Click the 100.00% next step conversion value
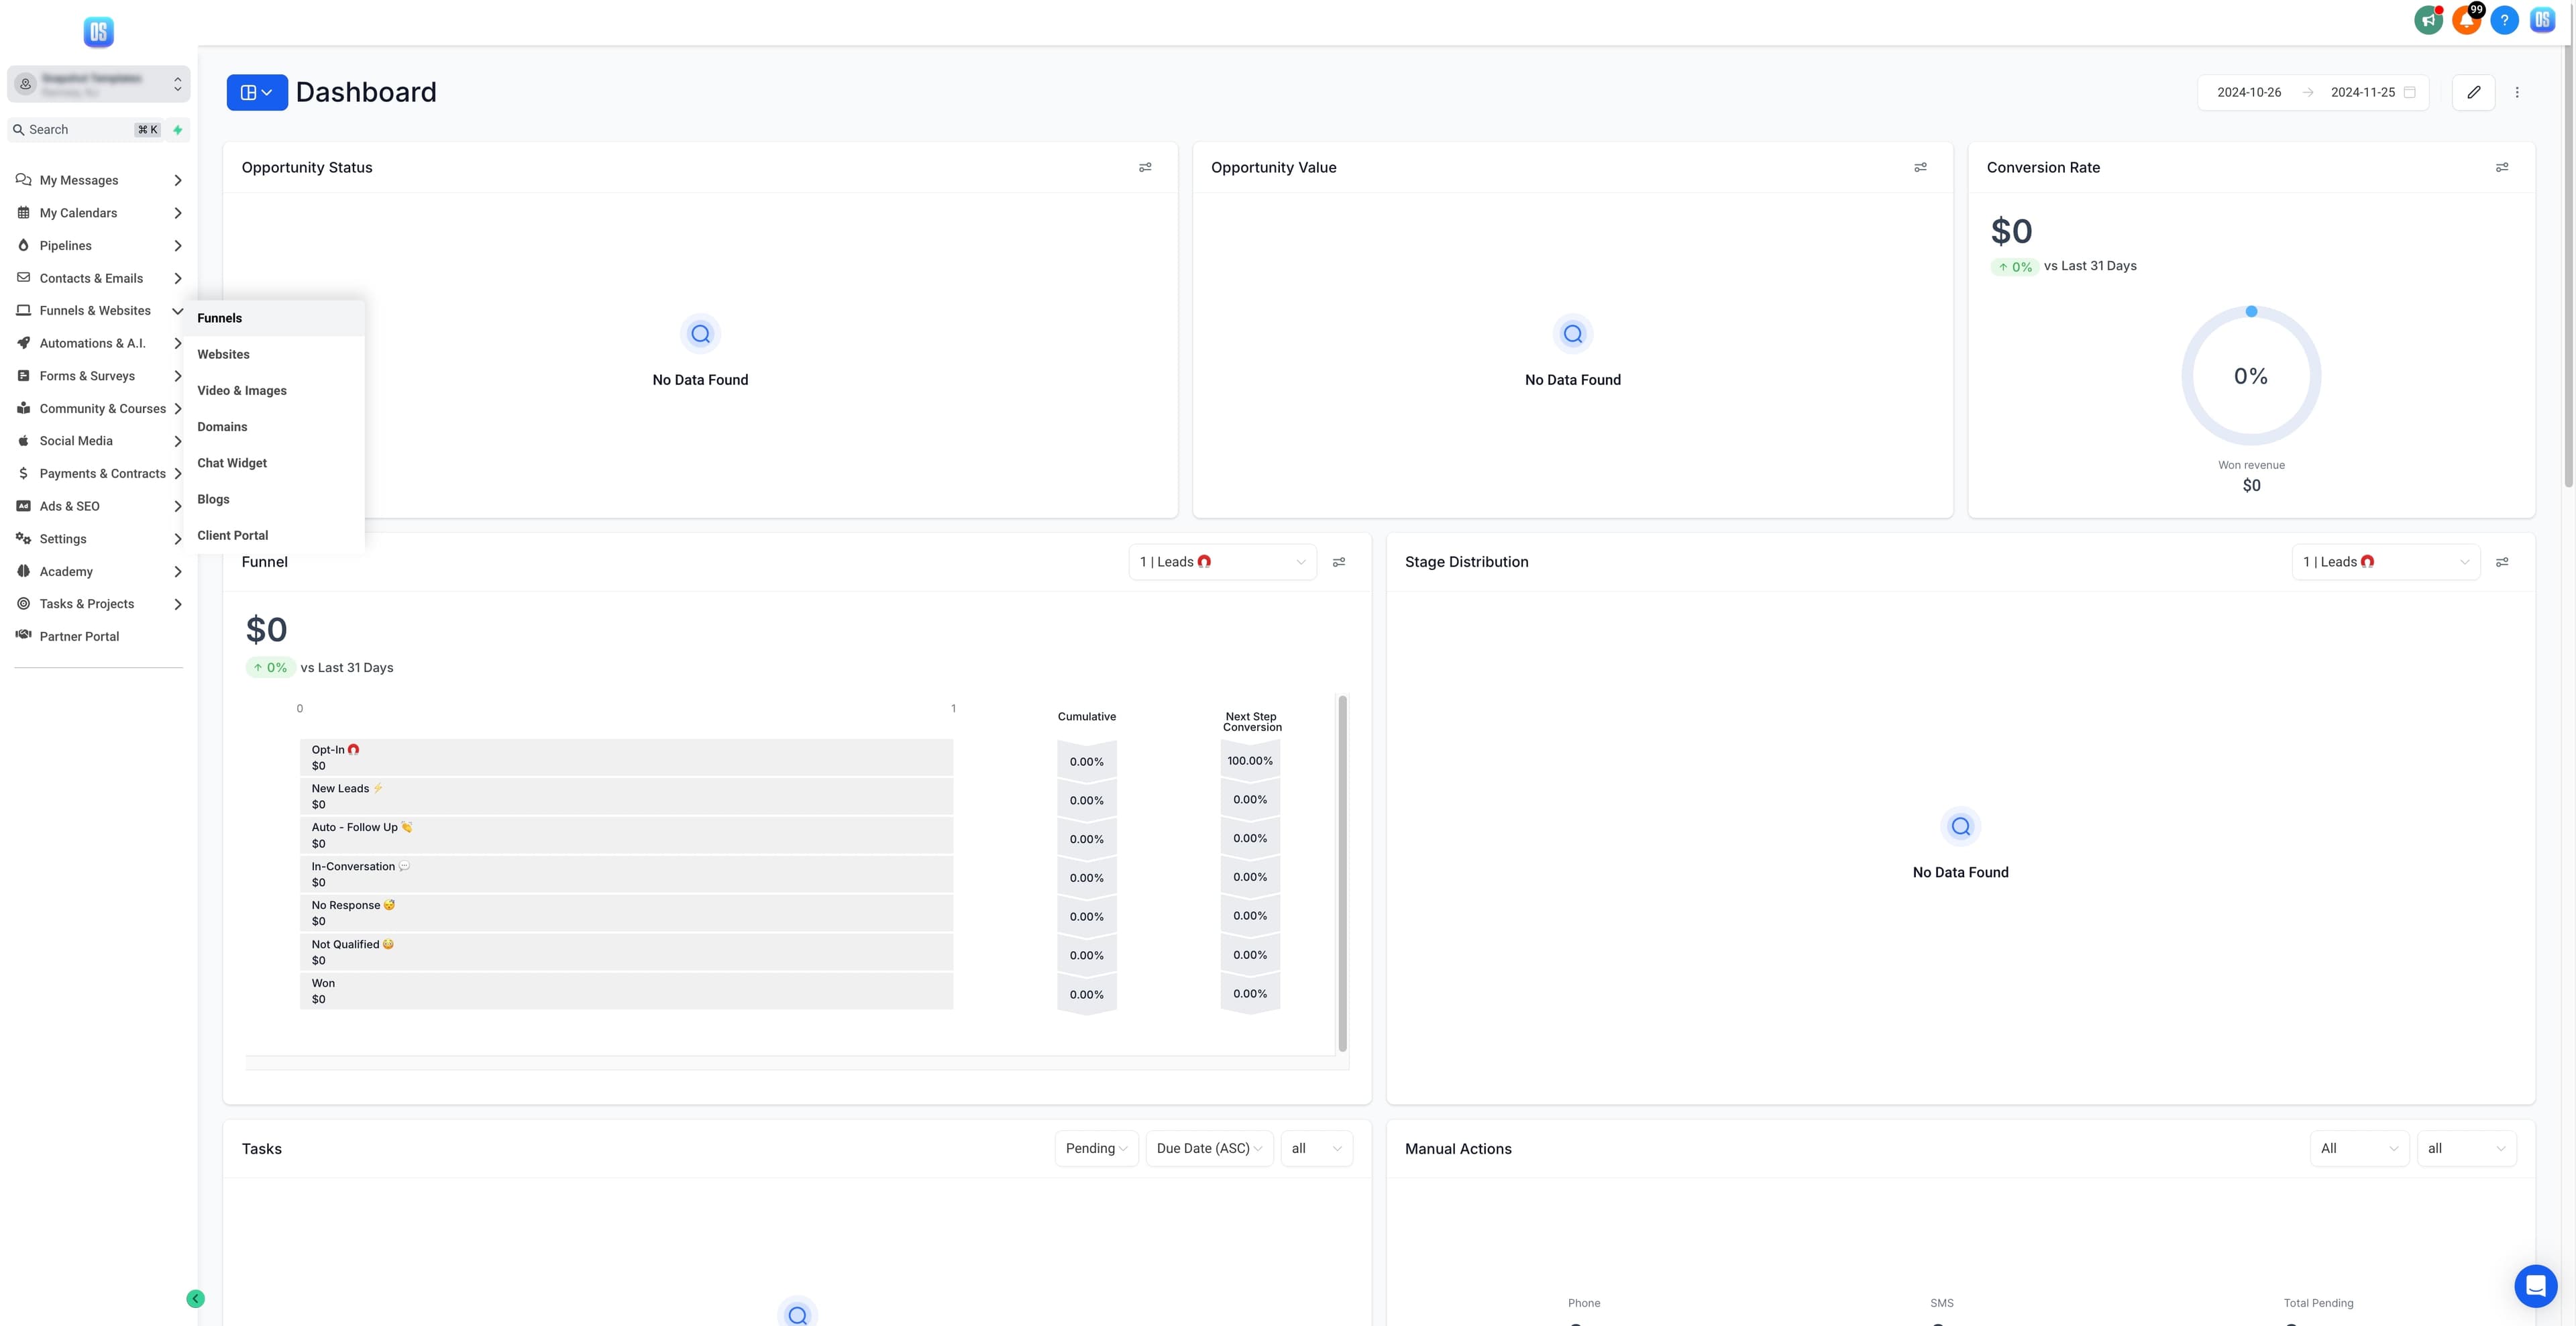This screenshot has height=1326, width=2576. click(x=1250, y=761)
